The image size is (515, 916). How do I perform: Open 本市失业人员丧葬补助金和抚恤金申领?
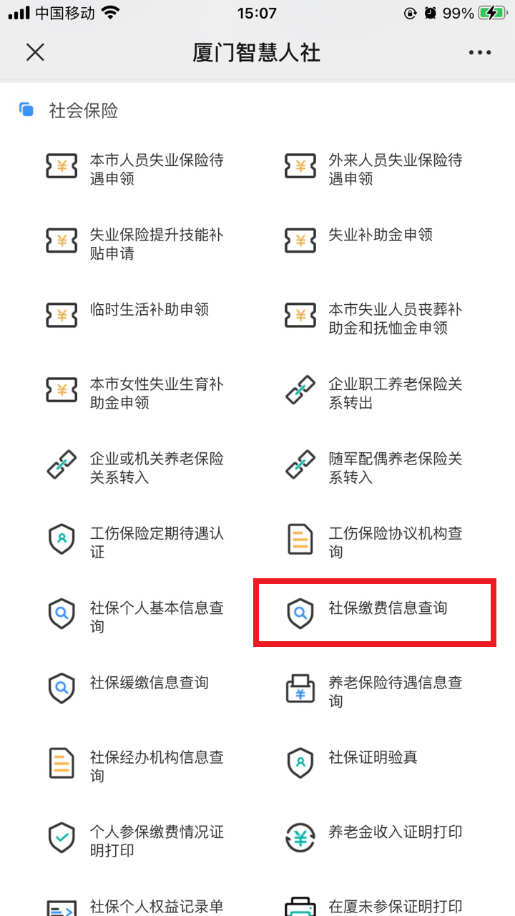tap(395, 318)
